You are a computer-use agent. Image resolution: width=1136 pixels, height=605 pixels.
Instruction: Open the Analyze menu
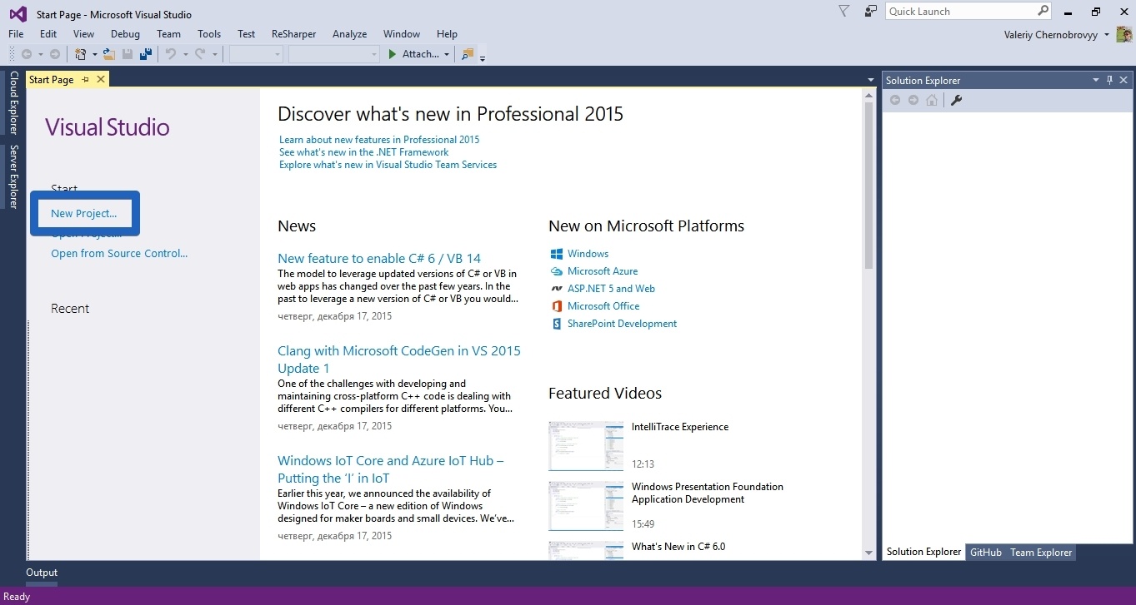pos(349,34)
